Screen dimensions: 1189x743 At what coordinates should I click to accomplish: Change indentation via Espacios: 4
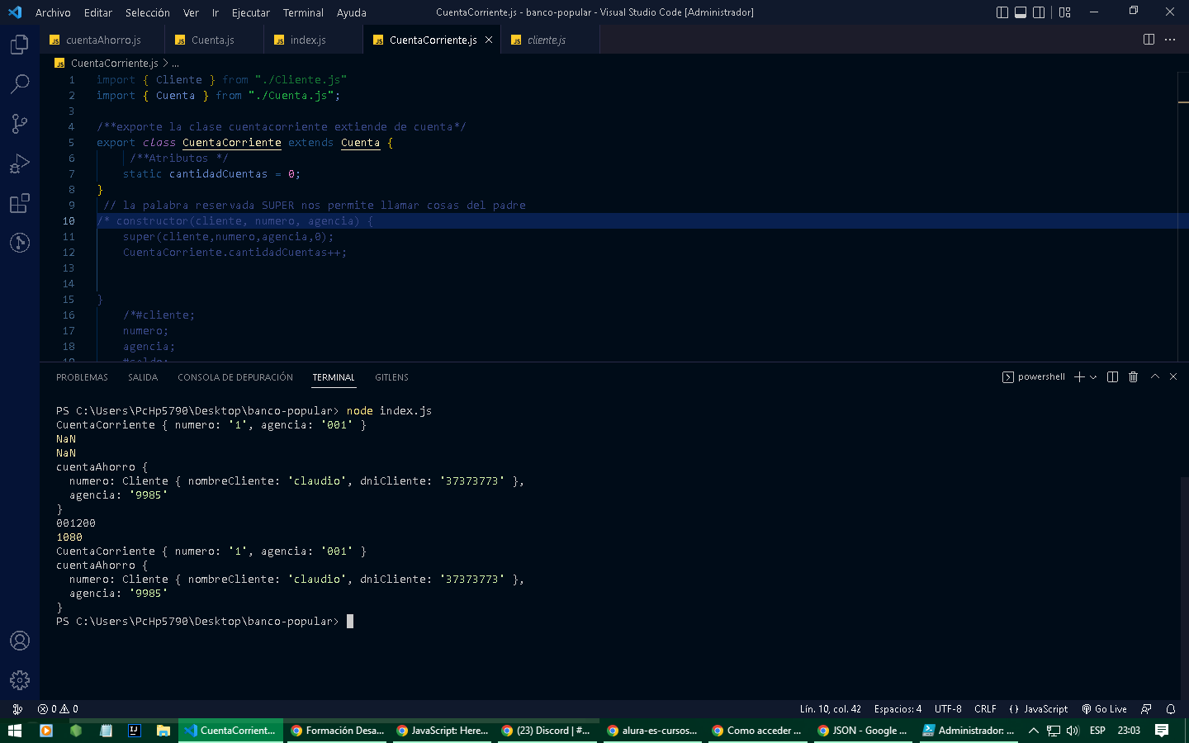click(x=898, y=709)
